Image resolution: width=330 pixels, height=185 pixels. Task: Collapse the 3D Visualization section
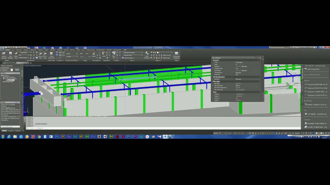click(x=259, y=77)
